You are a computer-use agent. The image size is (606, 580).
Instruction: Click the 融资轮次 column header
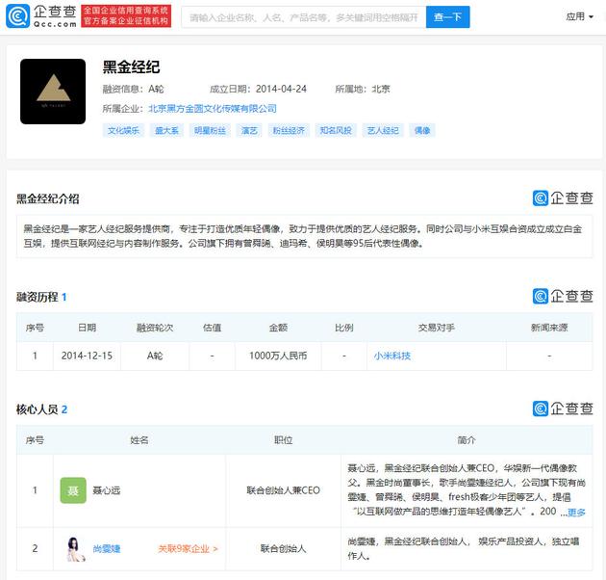click(155, 328)
